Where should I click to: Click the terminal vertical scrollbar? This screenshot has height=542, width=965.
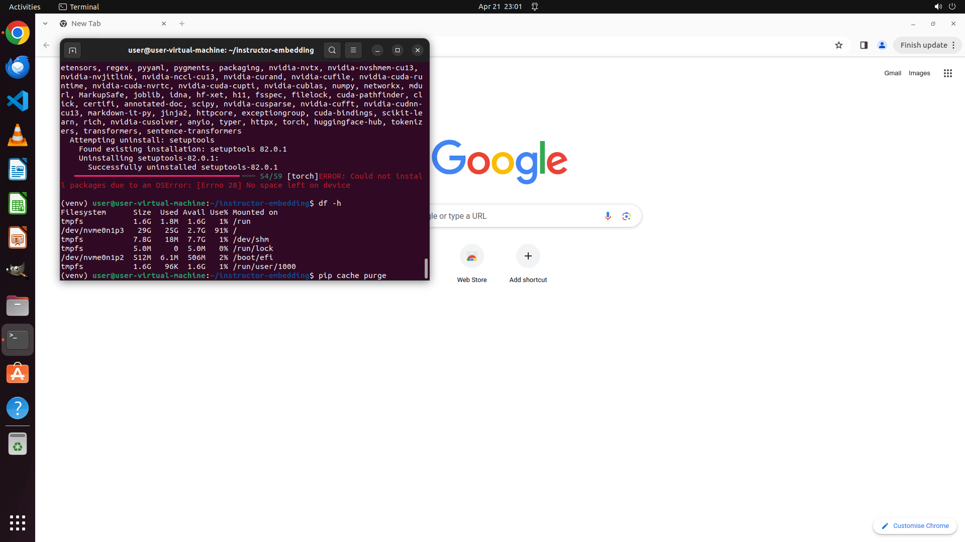pyautogui.click(x=426, y=268)
